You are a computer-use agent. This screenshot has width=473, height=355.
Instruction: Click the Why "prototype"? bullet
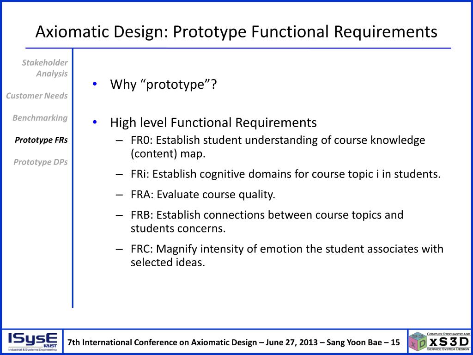(164, 84)
